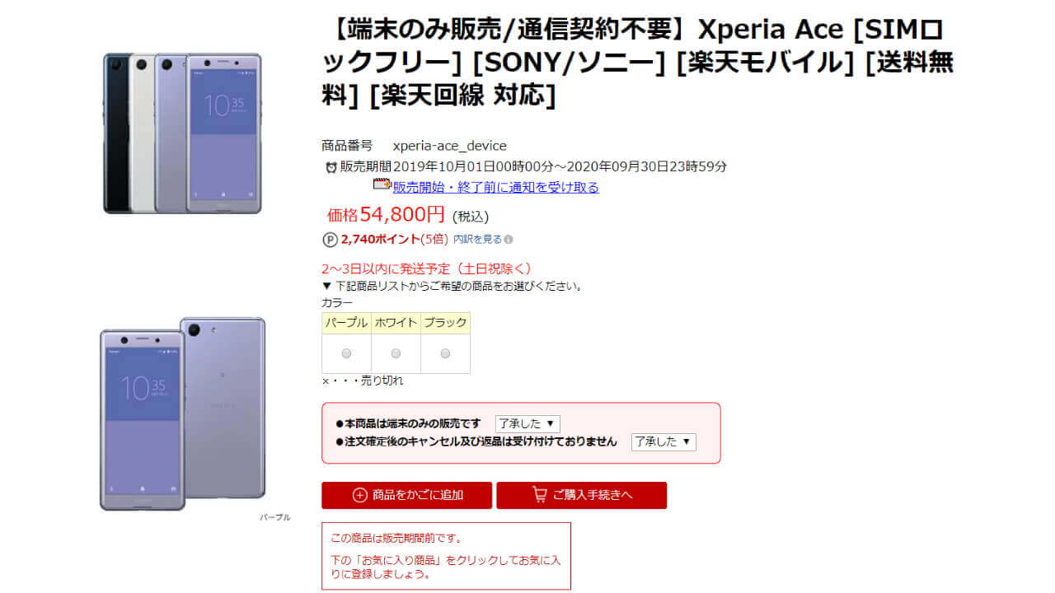Click the ホワイト column header in color table

point(396,323)
